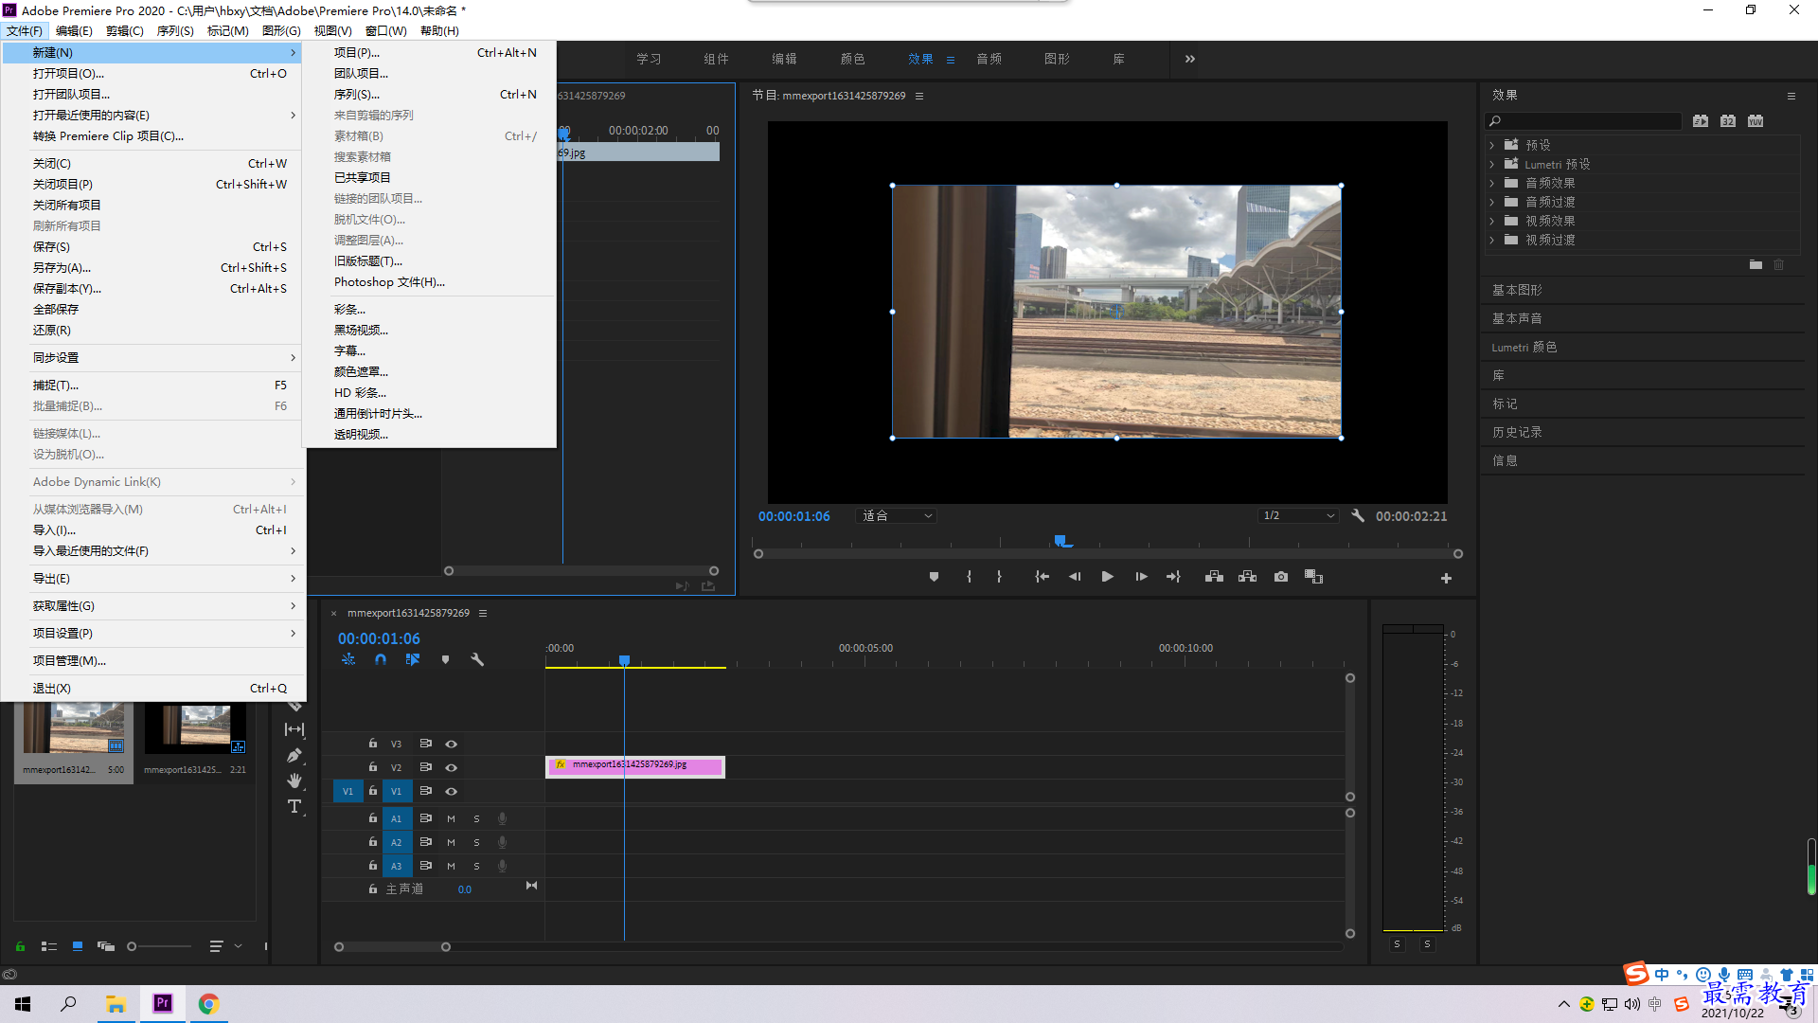Screen dimensions: 1818x1023
Task: Open the 1/2 playback resolution dropdown
Action: click(1298, 515)
